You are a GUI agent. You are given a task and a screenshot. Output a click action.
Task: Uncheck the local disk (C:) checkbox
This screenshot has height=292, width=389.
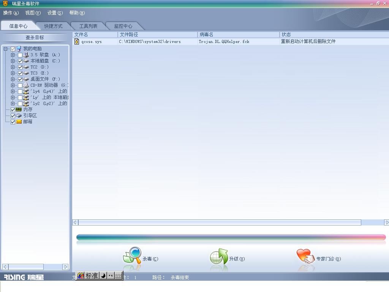pyautogui.click(x=20, y=61)
